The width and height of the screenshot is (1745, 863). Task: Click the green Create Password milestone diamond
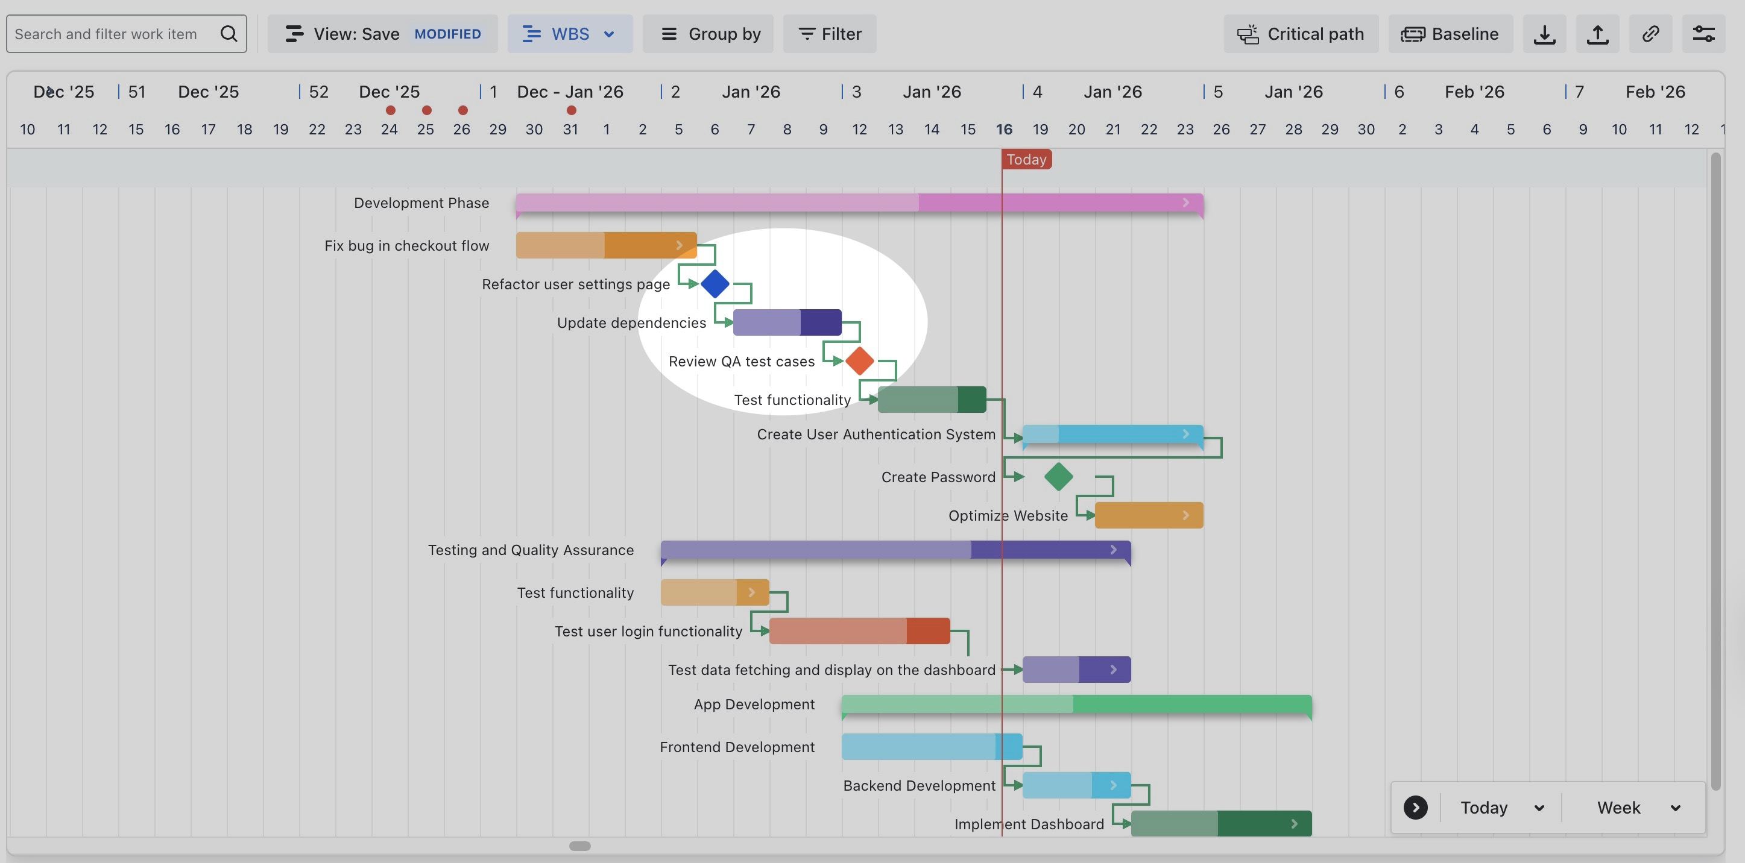coord(1058,477)
